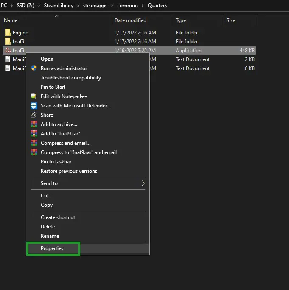This screenshot has width=289, height=290.
Task: Select the Engine folder name
Action: 20,33
